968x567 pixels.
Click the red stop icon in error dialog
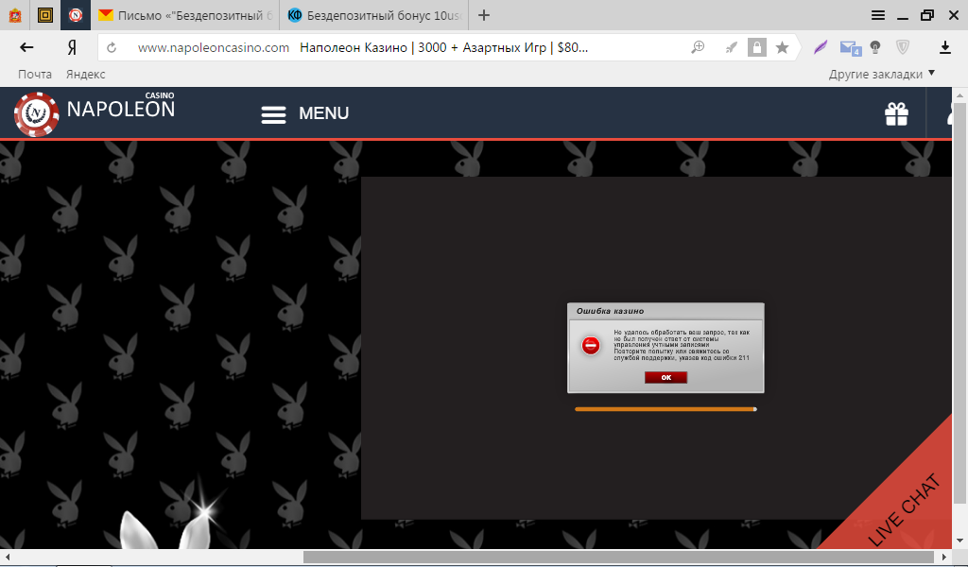(x=591, y=346)
